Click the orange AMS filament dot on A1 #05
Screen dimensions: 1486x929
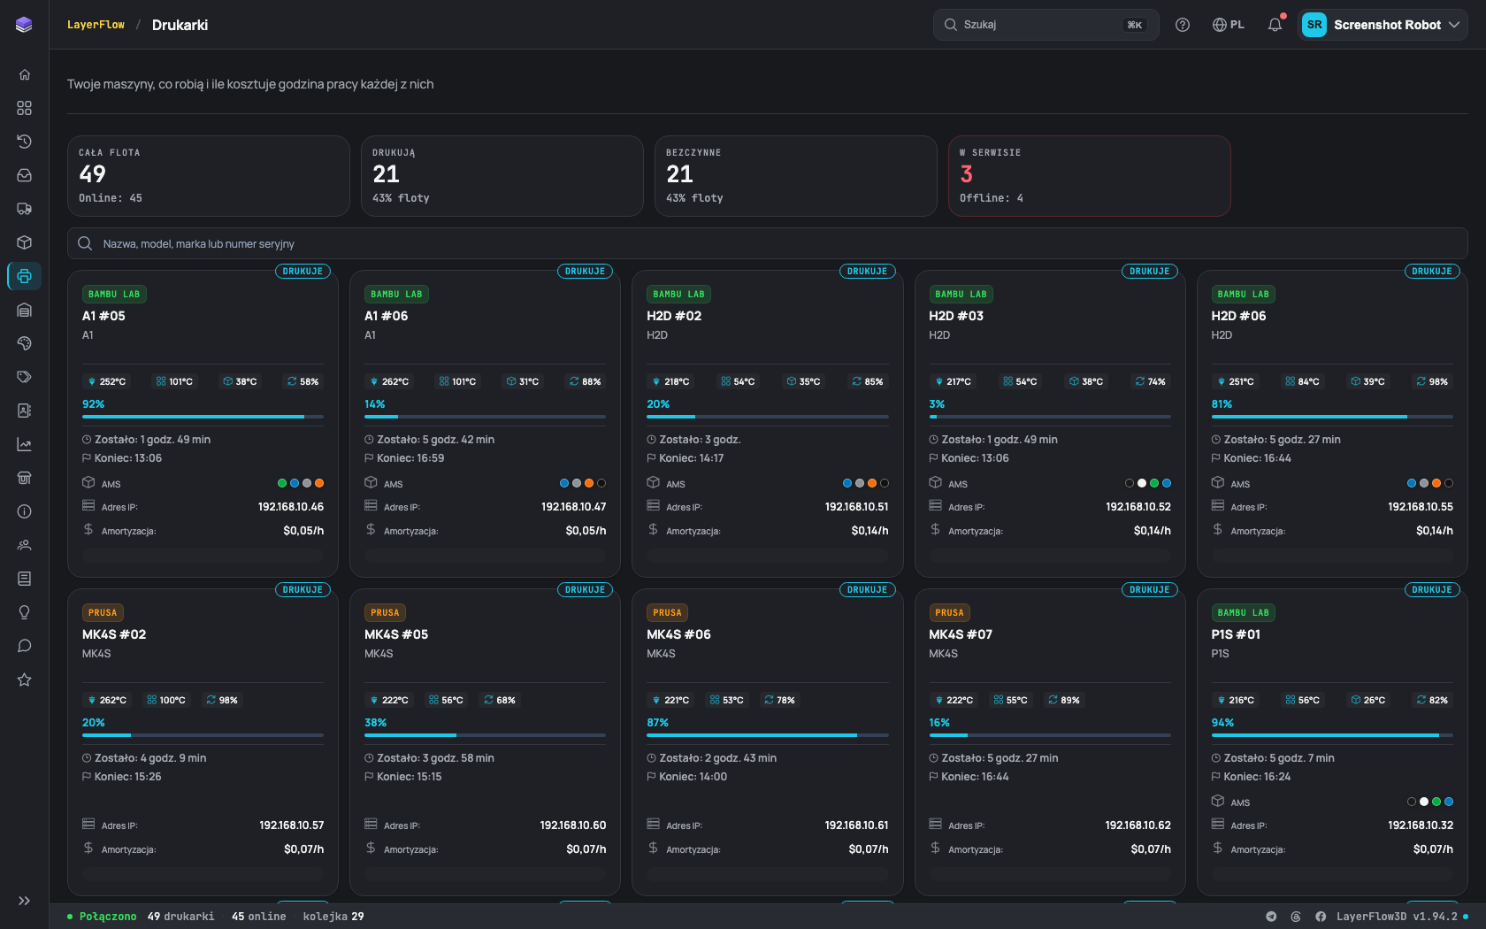point(319,483)
